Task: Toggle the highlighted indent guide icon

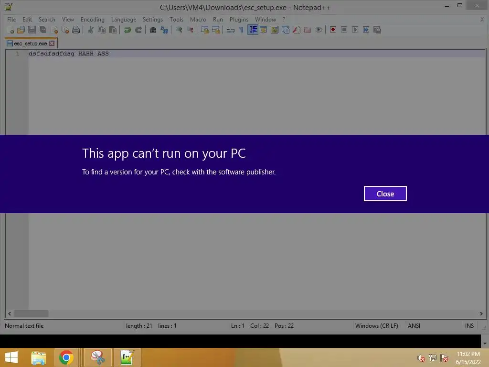Action: click(253, 30)
